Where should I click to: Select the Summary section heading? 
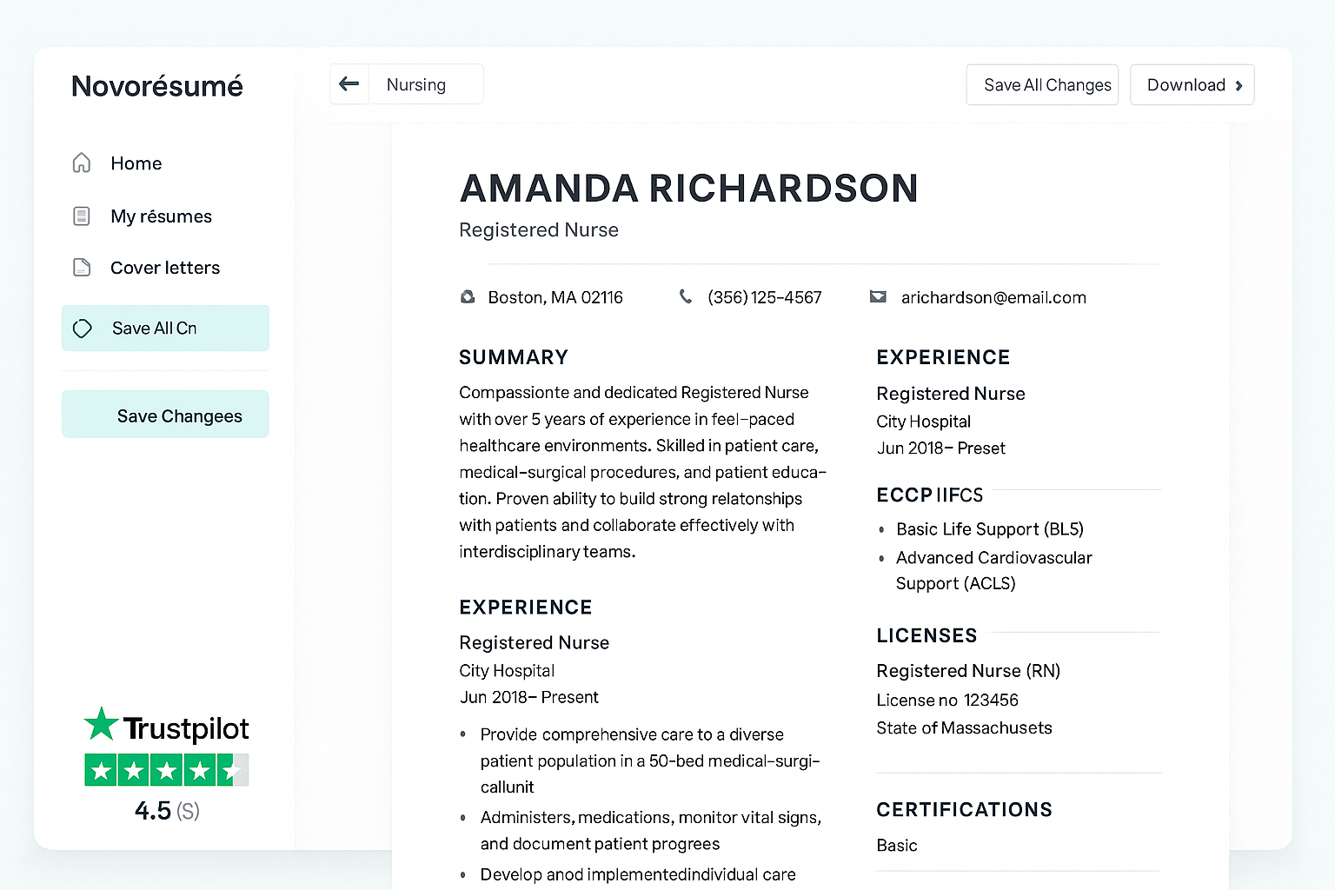click(x=514, y=357)
